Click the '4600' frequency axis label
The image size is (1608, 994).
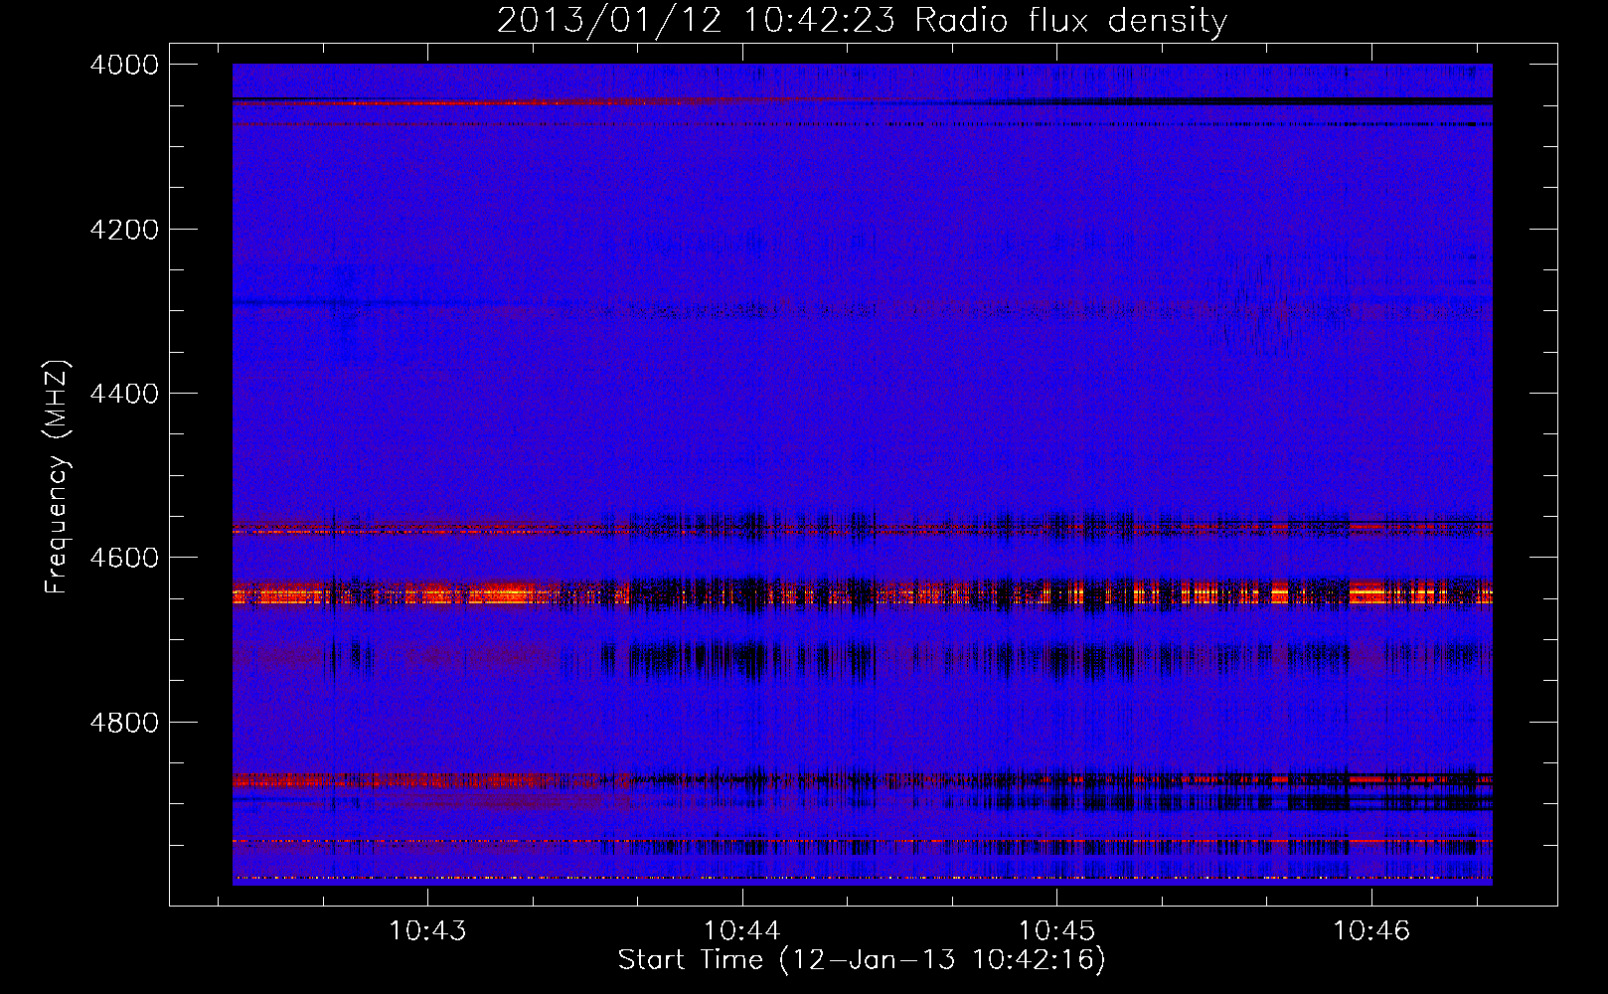coord(124,558)
